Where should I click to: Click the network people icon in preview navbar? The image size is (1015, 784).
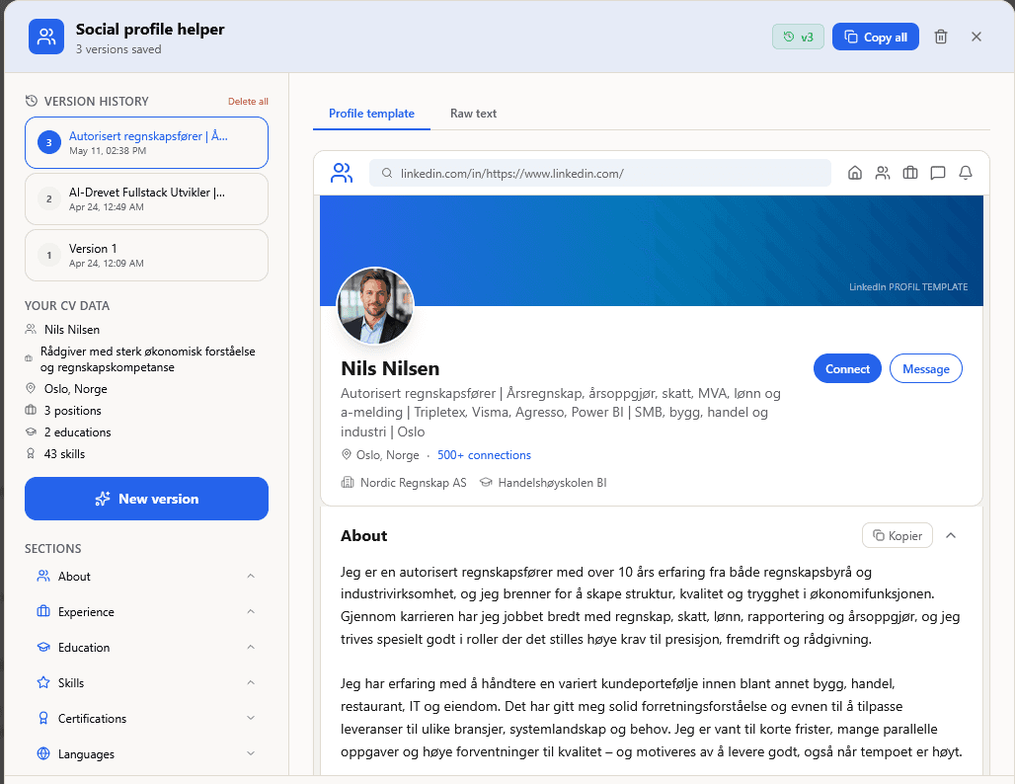pyautogui.click(x=883, y=173)
